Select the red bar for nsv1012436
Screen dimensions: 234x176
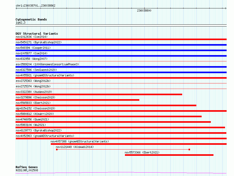121,39
